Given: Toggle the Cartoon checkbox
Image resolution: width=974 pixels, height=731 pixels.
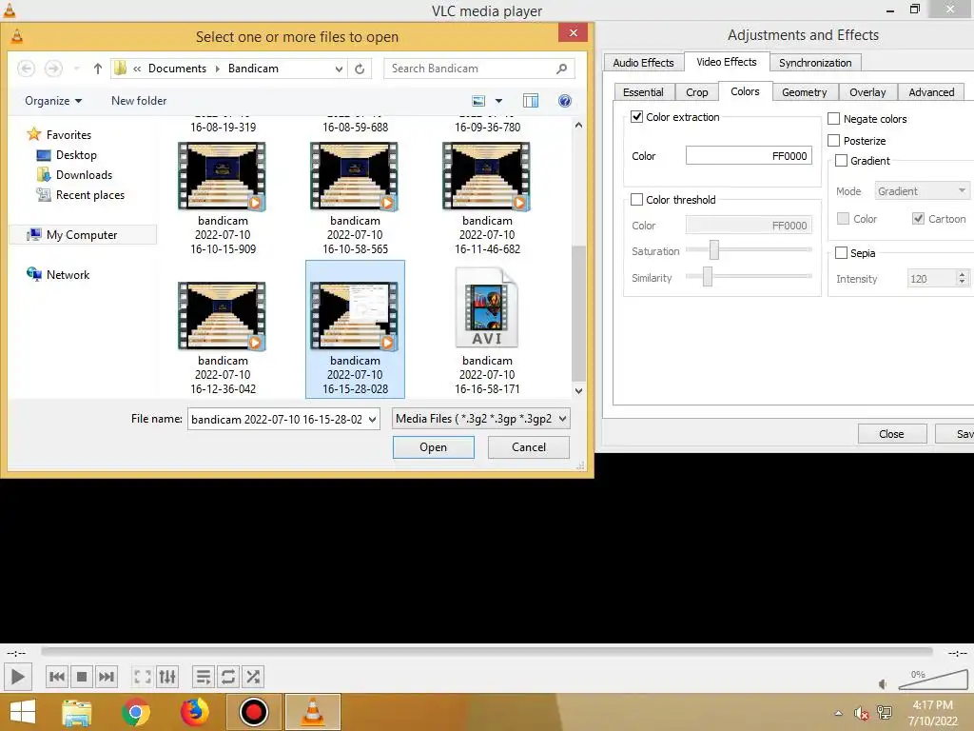Looking at the screenshot, I should pyautogui.click(x=919, y=219).
